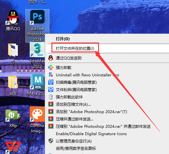Click WinRAR icon beside 添加到 "Adobe Photoshop 2024.rar"(T)
The width and height of the screenshot is (169, 154).
[51, 112]
